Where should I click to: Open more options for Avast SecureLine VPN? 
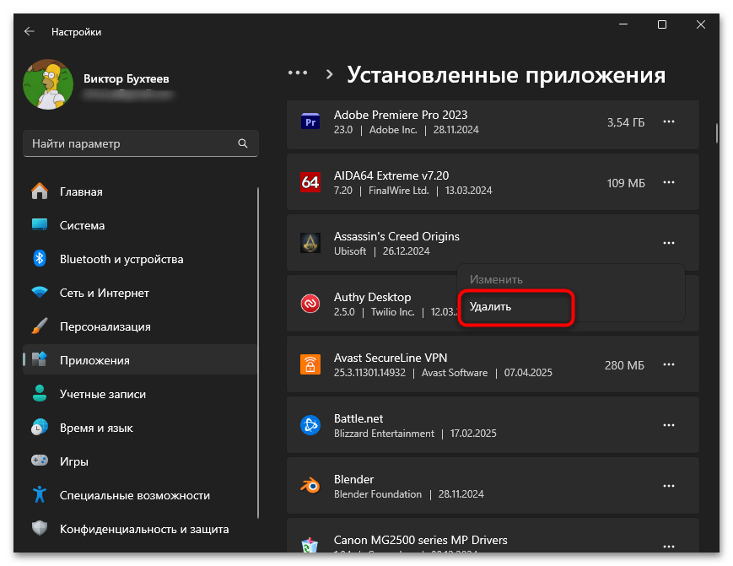point(669,364)
